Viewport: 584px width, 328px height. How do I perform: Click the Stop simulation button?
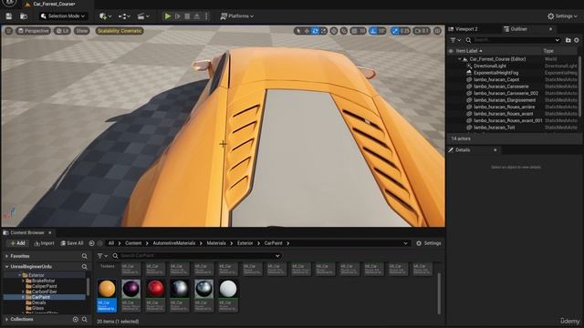pos(187,16)
